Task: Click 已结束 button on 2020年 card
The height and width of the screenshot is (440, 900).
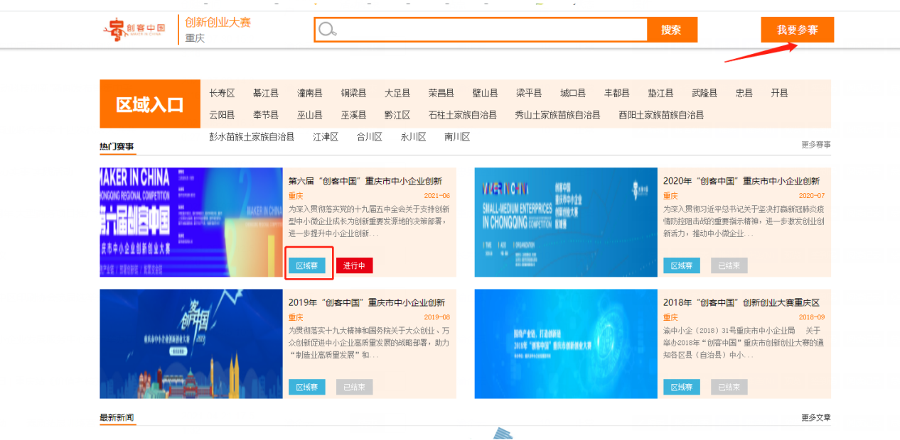Action: click(729, 265)
